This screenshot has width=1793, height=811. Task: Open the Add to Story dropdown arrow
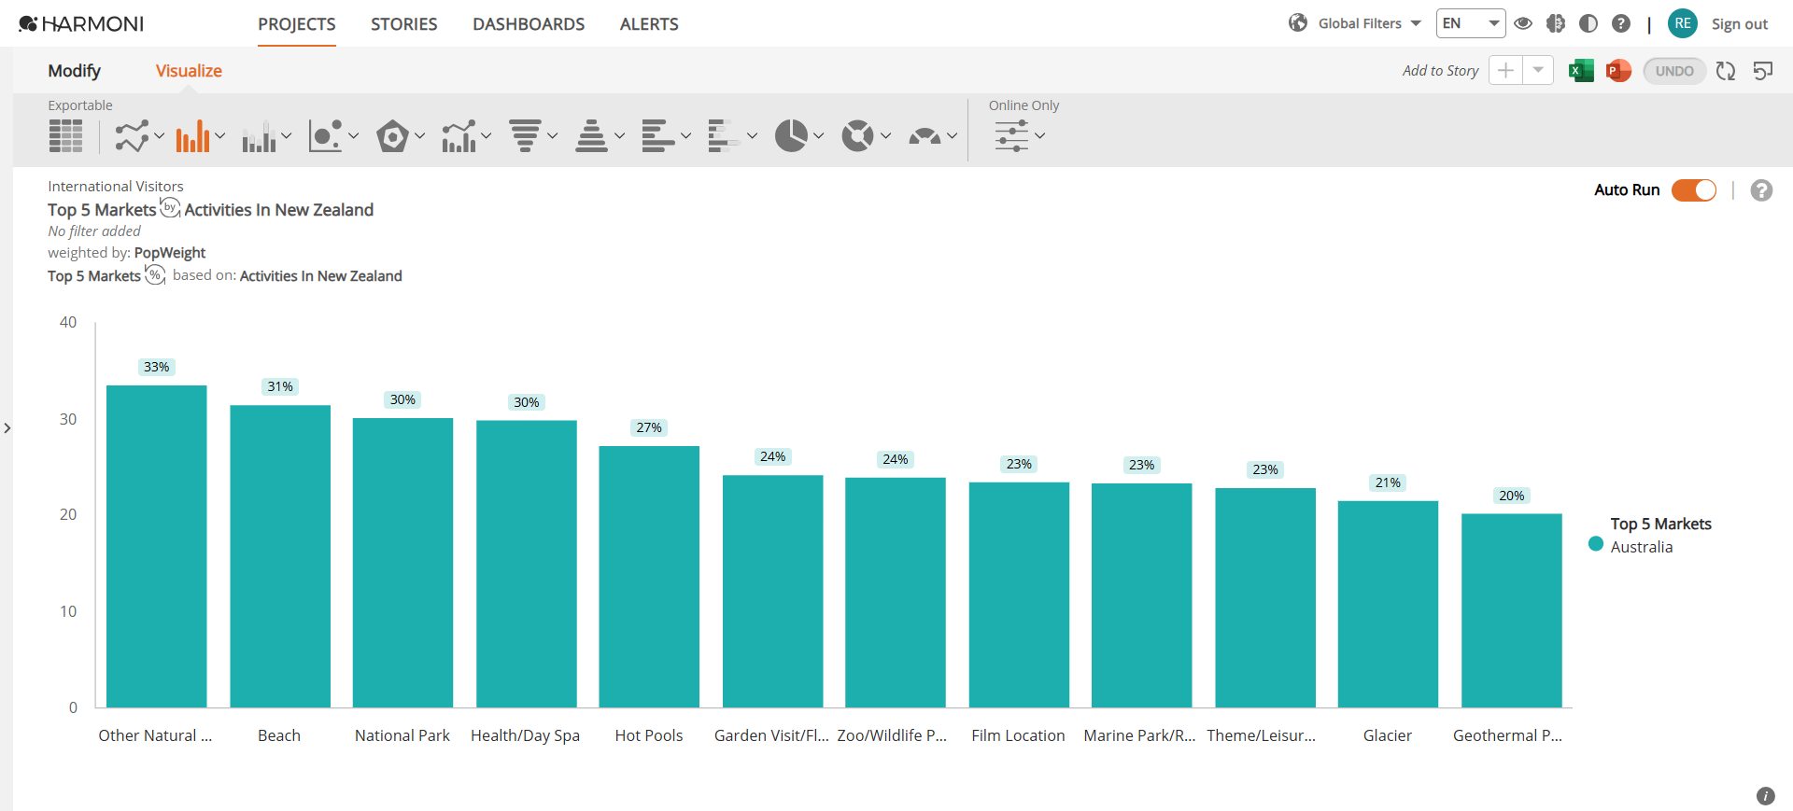point(1538,71)
